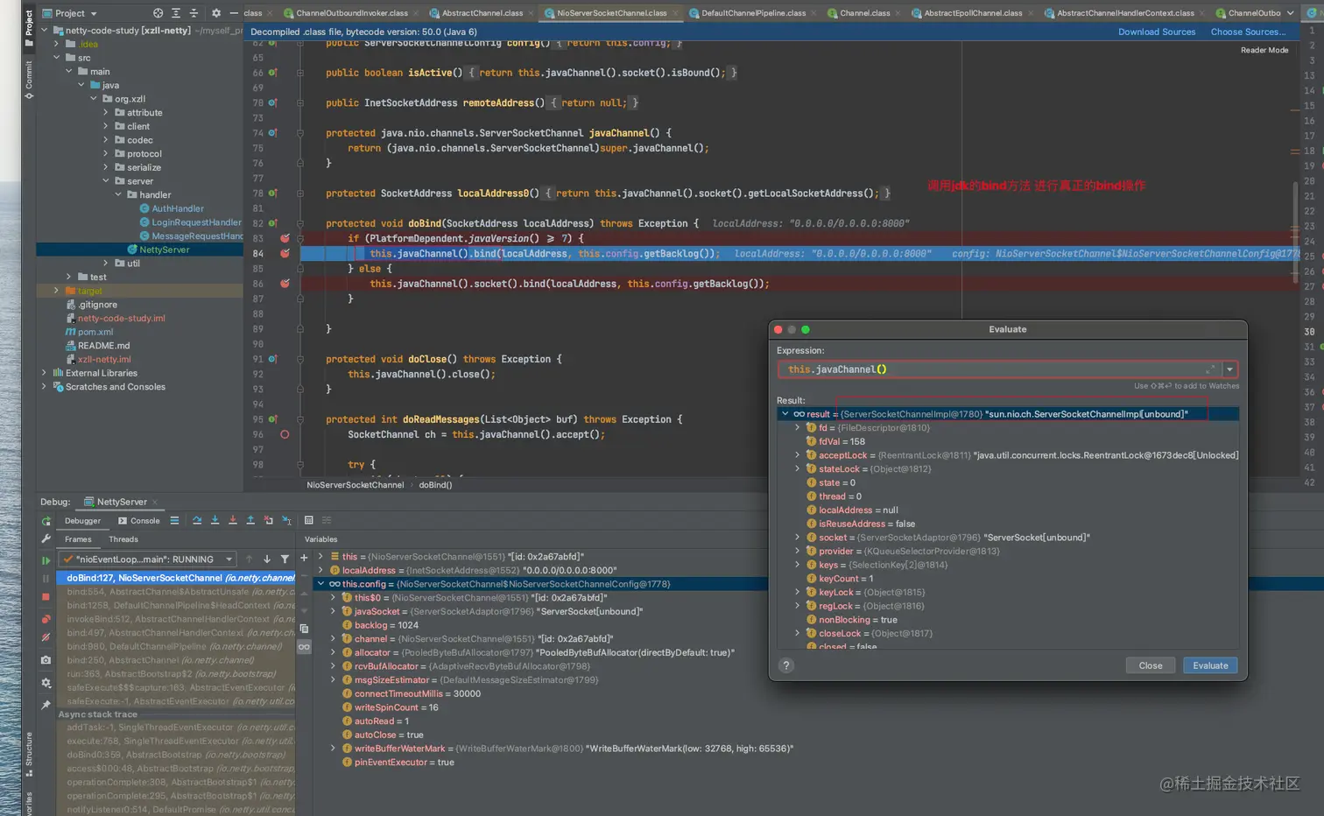Close the NettyServer debug tab
Image resolution: width=1324 pixels, height=816 pixels.
click(x=155, y=502)
